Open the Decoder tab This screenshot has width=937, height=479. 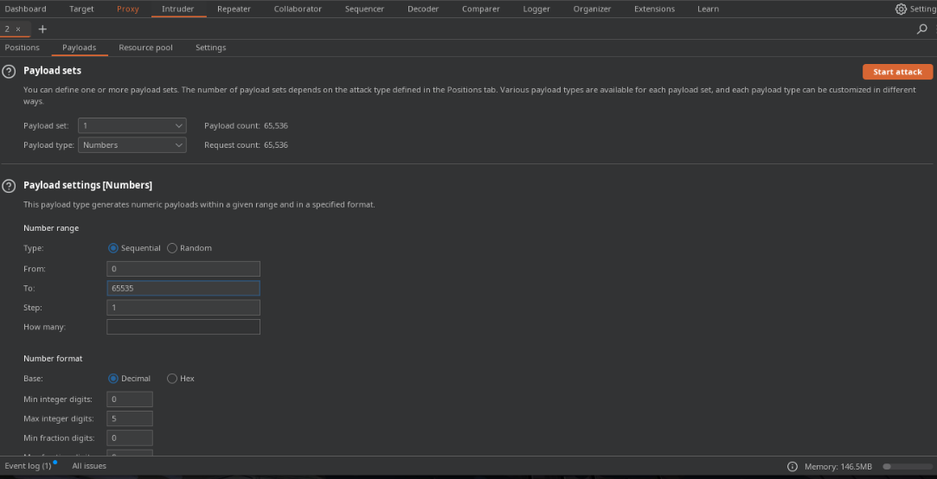[423, 9]
